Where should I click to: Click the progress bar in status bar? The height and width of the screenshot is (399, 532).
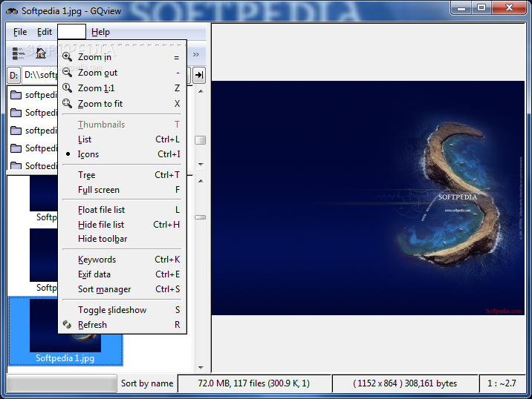(62, 383)
